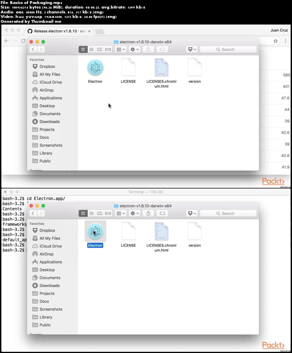Click the 585 value in browser page
The image size is (292, 353).
(287, 75)
